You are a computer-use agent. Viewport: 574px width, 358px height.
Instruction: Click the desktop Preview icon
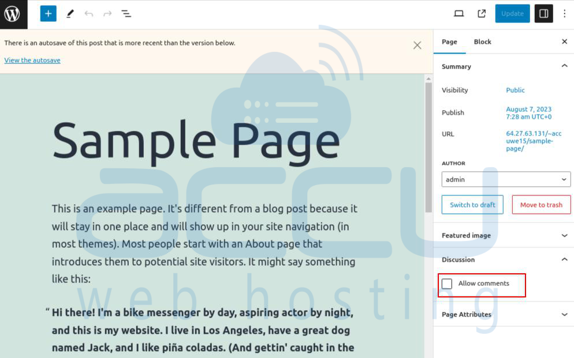[x=459, y=14]
